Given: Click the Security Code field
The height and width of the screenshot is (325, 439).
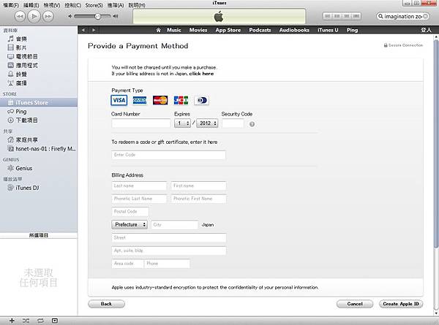Looking at the screenshot, I should pos(233,123).
